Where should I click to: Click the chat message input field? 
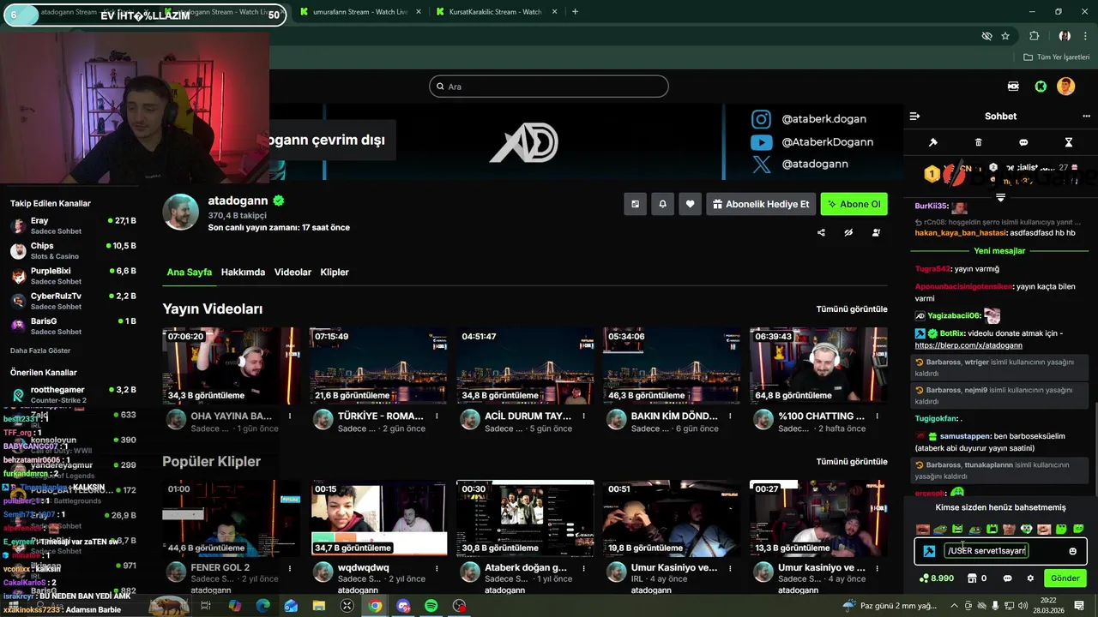[1001, 551]
